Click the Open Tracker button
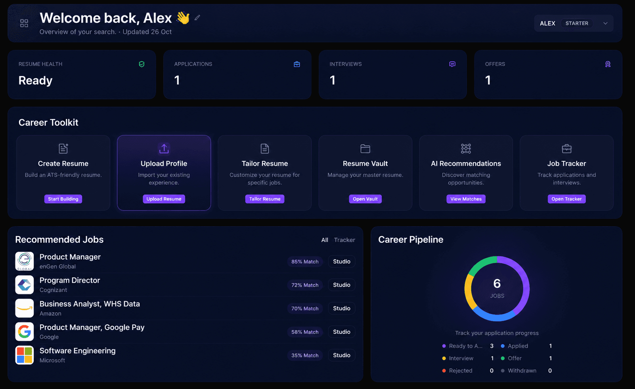This screenshot has width=635, height=389. click(567, 199)
